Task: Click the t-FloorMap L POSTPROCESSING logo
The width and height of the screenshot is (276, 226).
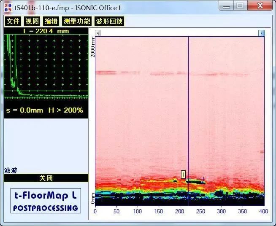Action: click(x=46, y=201)
